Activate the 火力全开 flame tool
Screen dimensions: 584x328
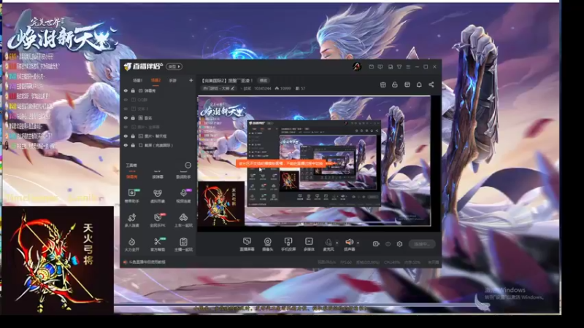[x=131, y=244]
